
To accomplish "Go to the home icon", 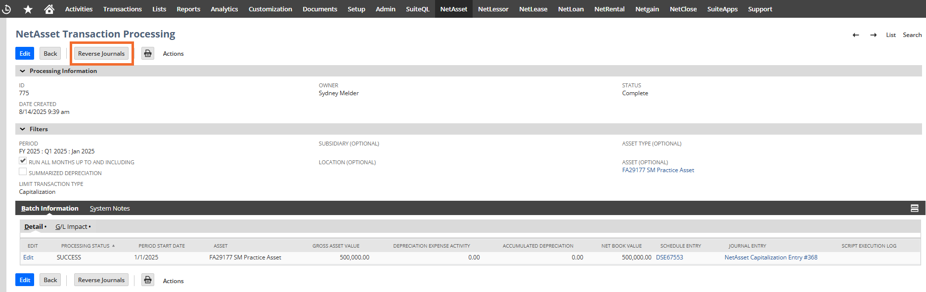I will 49,9.
